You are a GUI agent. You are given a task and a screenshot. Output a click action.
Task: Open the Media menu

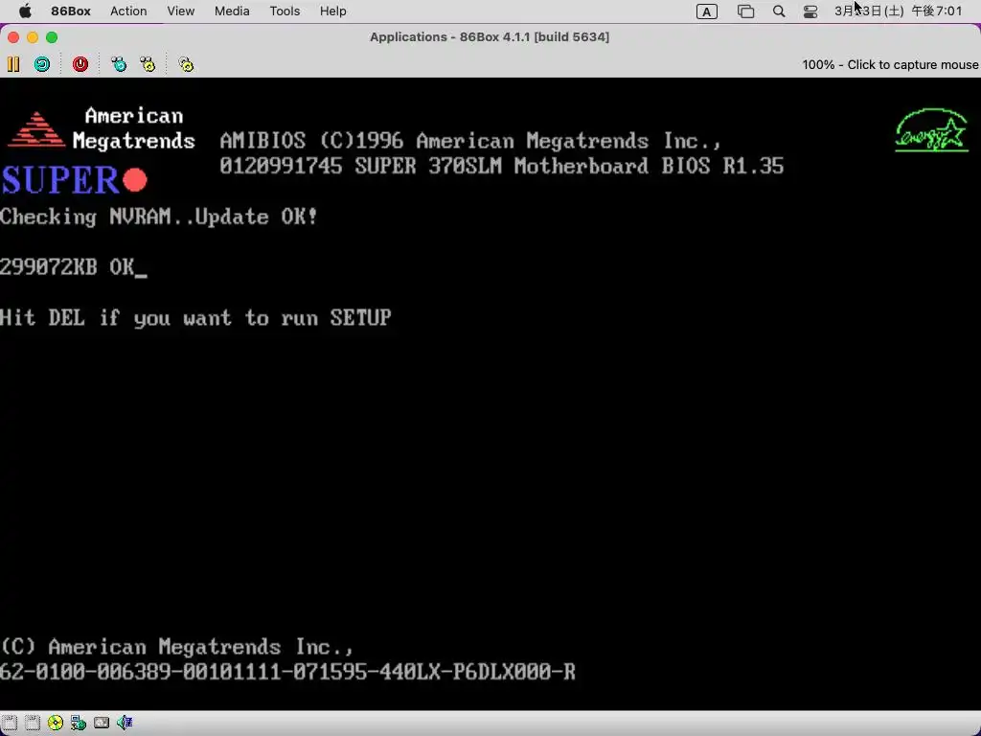click(x=232, y=11)
